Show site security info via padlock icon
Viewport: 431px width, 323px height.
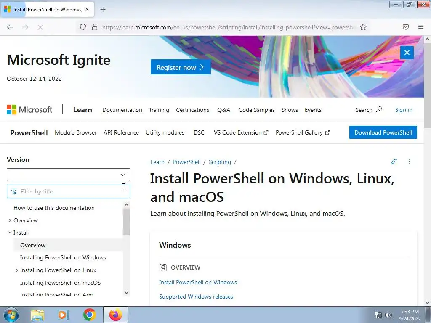pos(95,27)
